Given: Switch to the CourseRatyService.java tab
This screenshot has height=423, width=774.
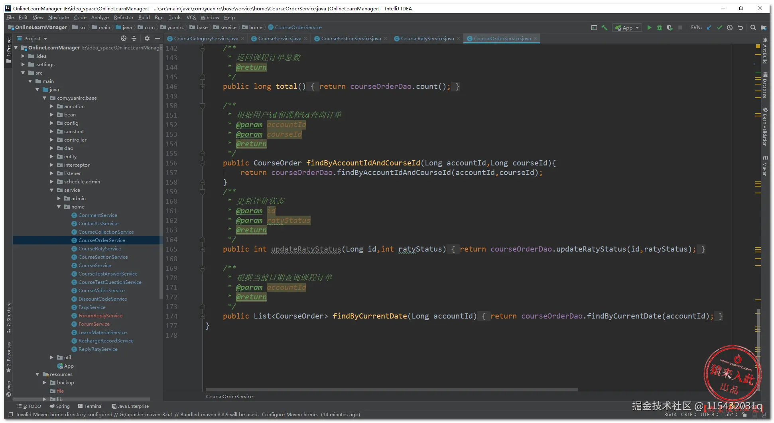Looking at the screenshot, I should 427,39.
